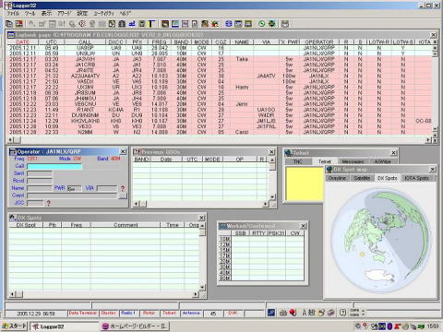The image size is (443, 332).
Task: Toggle the Radio 1 status indicator
Action: coord(128,313)
